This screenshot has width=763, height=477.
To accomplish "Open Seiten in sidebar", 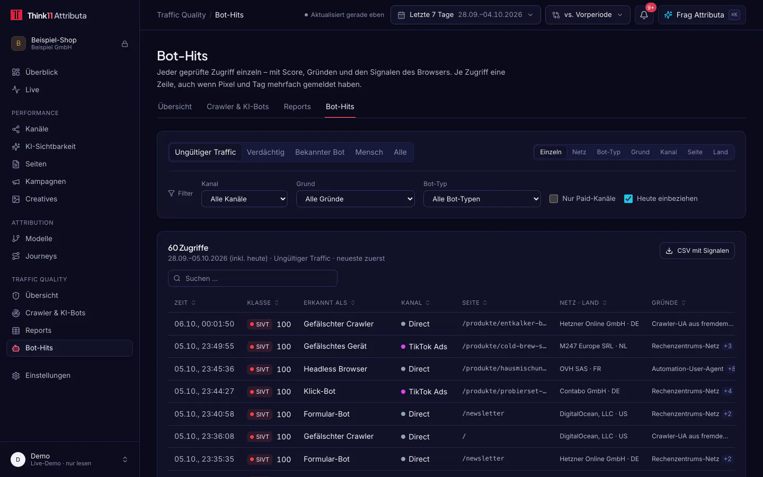I will point(69,164).
